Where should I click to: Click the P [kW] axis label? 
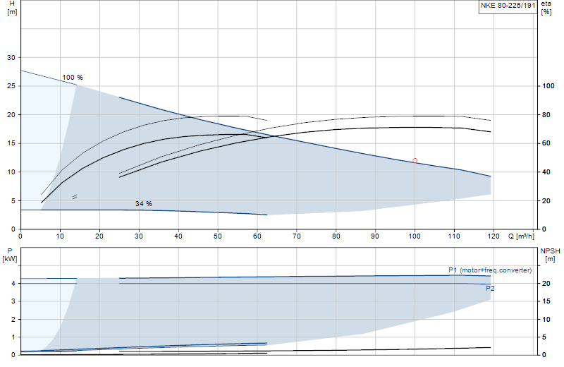pos(10,255)
